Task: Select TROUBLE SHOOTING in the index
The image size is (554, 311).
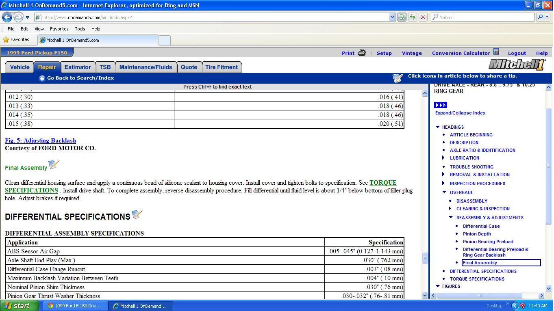Action: click(471, 167)
